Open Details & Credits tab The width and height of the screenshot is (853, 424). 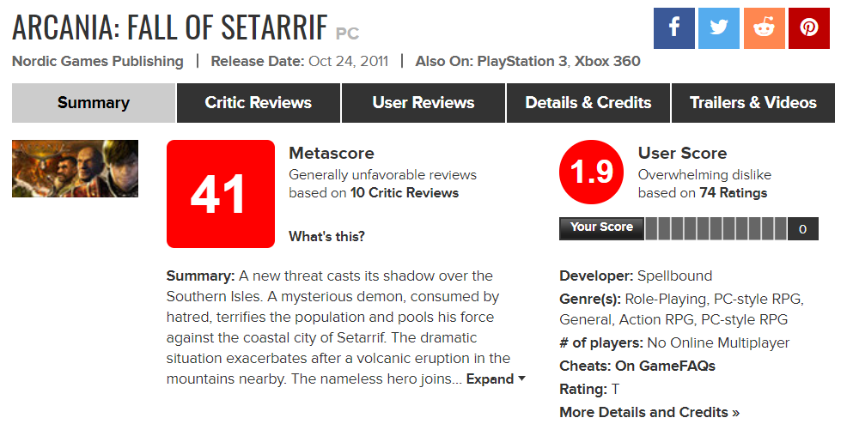[x=588, y=103]
